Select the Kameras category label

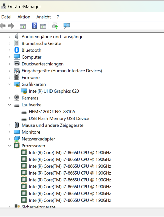point(30,98)
